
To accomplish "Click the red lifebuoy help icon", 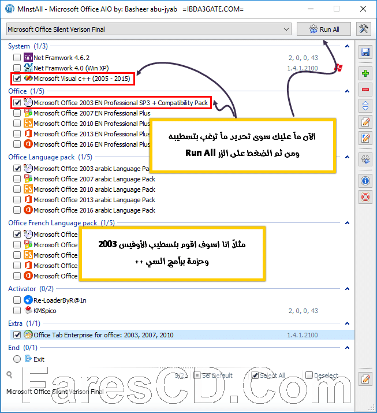I will point(365,197).
